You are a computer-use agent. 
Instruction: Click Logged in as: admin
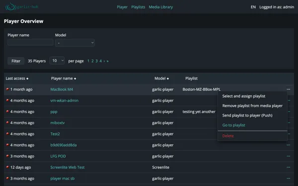pyautogui.click(x=277, y=7)
